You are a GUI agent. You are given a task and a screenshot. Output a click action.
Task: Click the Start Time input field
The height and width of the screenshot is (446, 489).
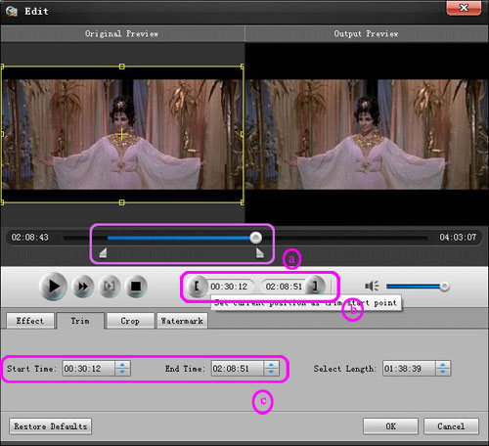click(89, 369)
